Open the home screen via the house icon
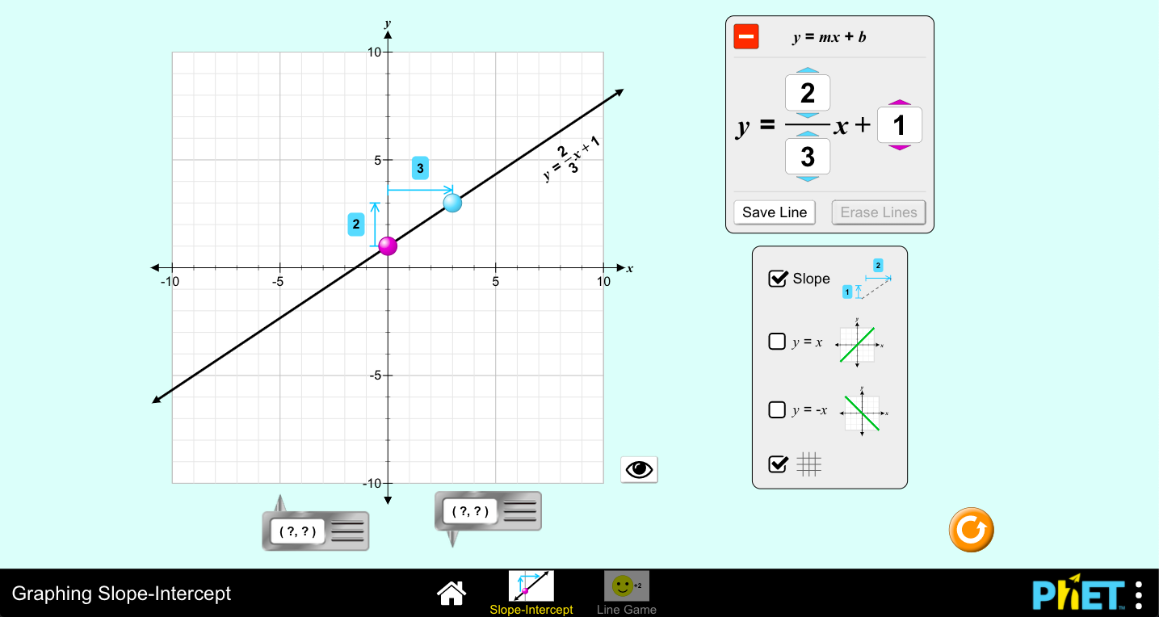The image size is (1159, 617). point(451,592)
